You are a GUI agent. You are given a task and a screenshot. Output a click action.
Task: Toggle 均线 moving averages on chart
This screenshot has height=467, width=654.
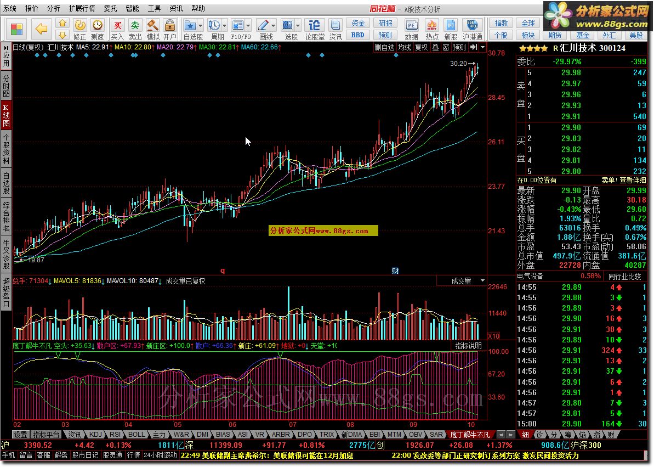click(404, 47)
